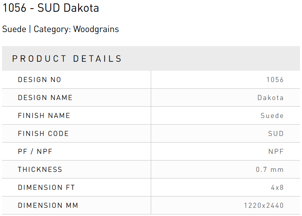Click the PRODUCT DETAILS section header
Screen dimensions: 302x216
tap(67, 59)
